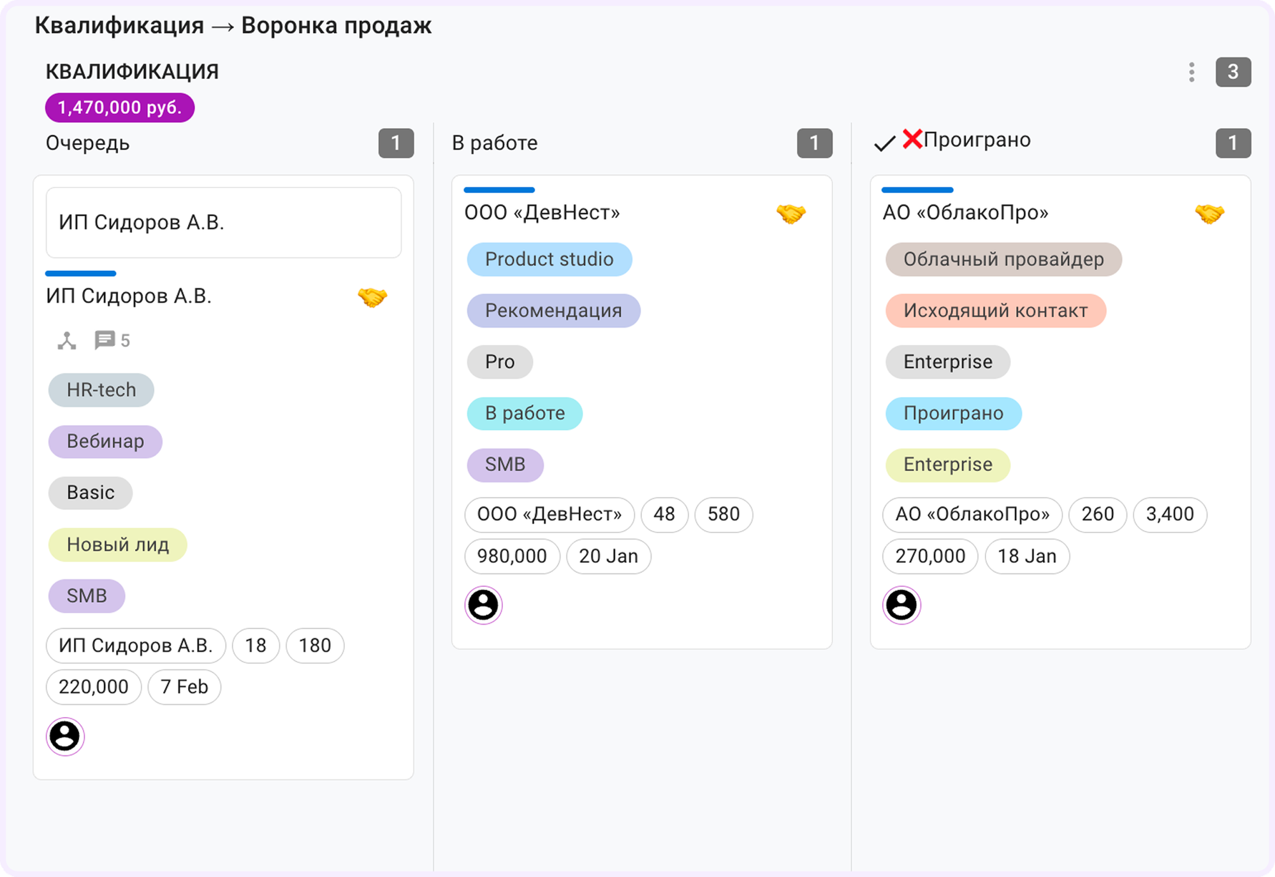Click the counter badge 1 above Очередь column
Viewport: 1275px width, 877px height.
pos(397,143)
